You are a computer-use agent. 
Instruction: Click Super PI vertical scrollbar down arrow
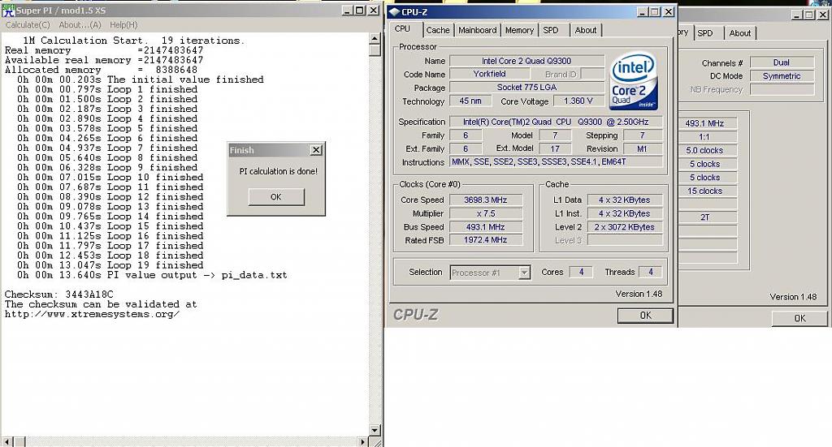click(x=375, y=430)
